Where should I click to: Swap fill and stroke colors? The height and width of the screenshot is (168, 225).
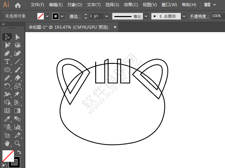coord(19,152)
